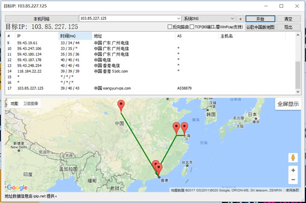Toggle the TCP port 80 checkbox
Image resolution: width=306 pixels, height=203 pixels.
point(192,27)
